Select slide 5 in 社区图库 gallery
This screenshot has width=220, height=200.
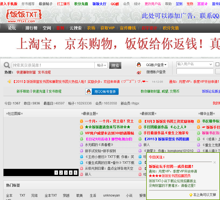click(x=75, y=173)
